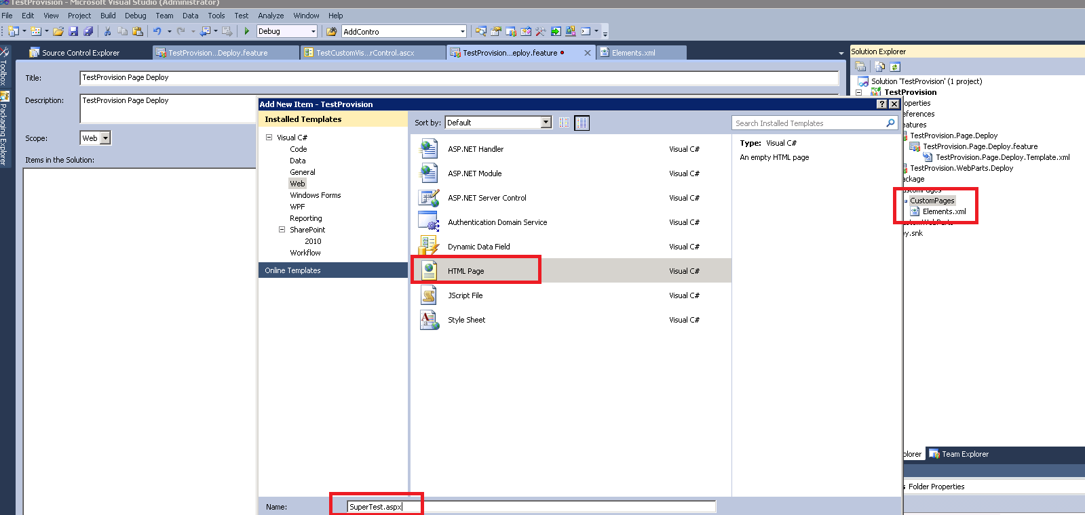Image resolution: width=1085 pixels, height=515 pixels.
Task: Open the File menu
Action: (7, 16)
